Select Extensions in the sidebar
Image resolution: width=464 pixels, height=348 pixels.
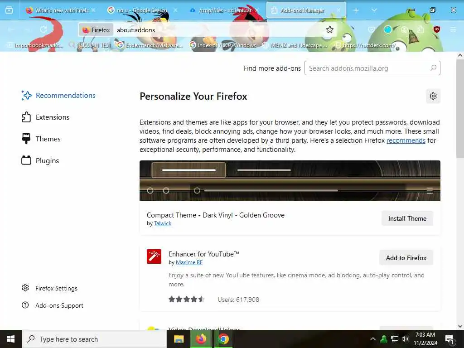tap(46, 117)
